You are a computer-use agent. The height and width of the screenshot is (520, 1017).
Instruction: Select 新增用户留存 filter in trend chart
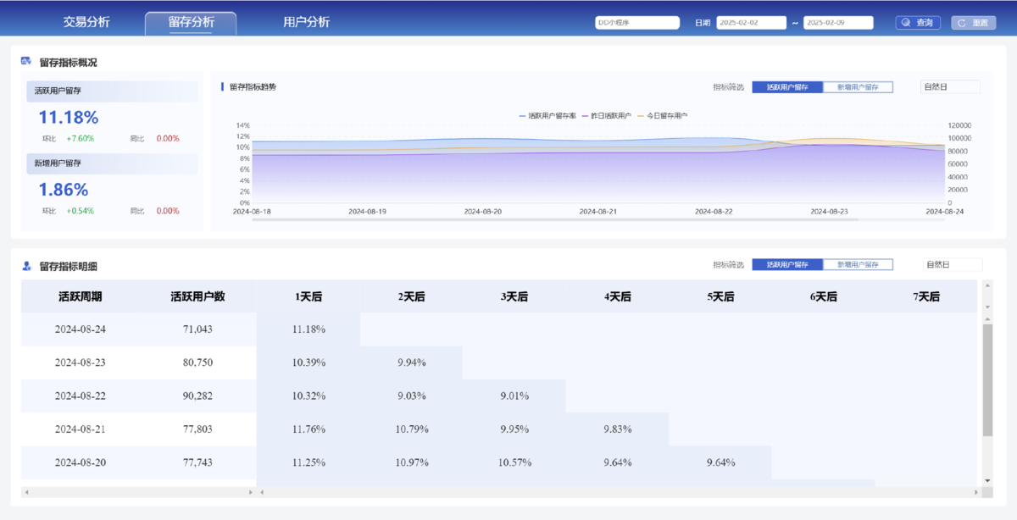coord(858,86)
